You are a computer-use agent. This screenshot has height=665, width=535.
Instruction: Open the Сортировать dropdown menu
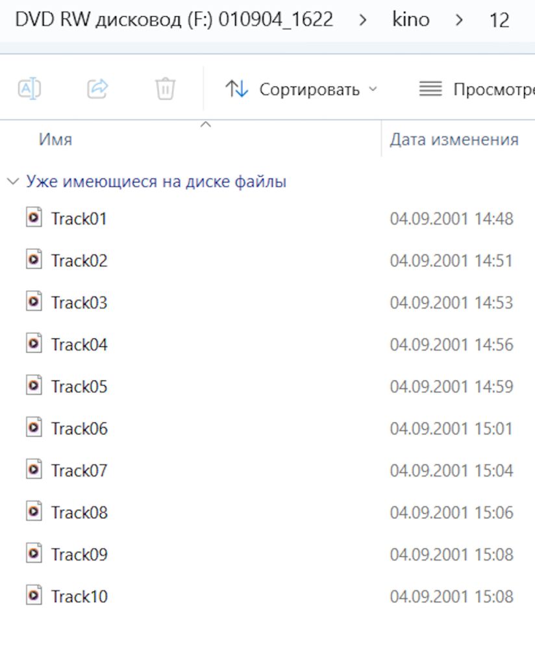tap(301, 89)
